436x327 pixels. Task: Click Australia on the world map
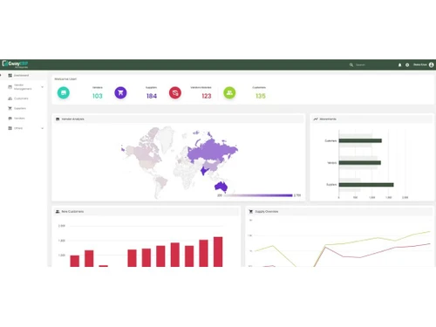coord(221,186)
